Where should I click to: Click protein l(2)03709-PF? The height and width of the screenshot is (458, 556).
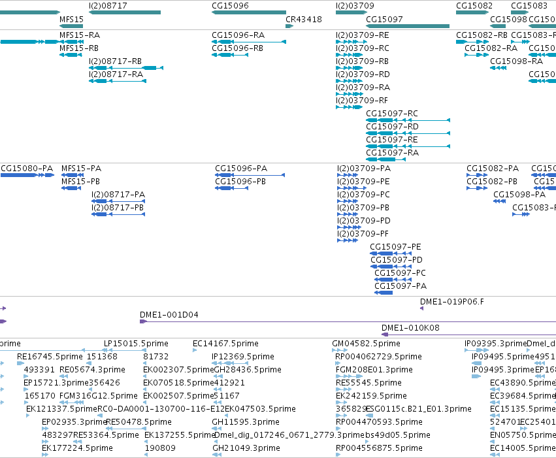click(348, 240)
